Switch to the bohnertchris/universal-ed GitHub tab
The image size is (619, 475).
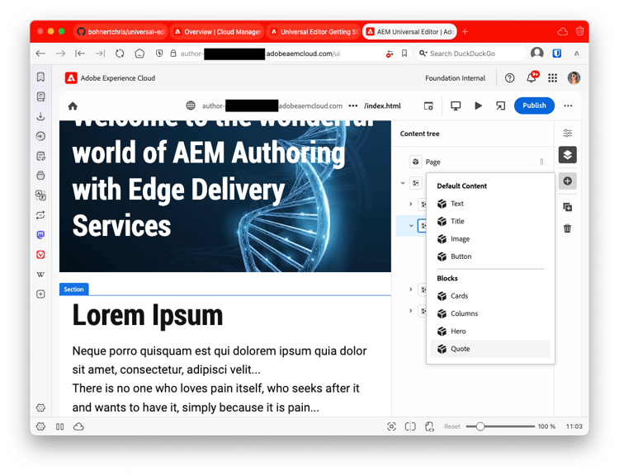coord(120,31)
